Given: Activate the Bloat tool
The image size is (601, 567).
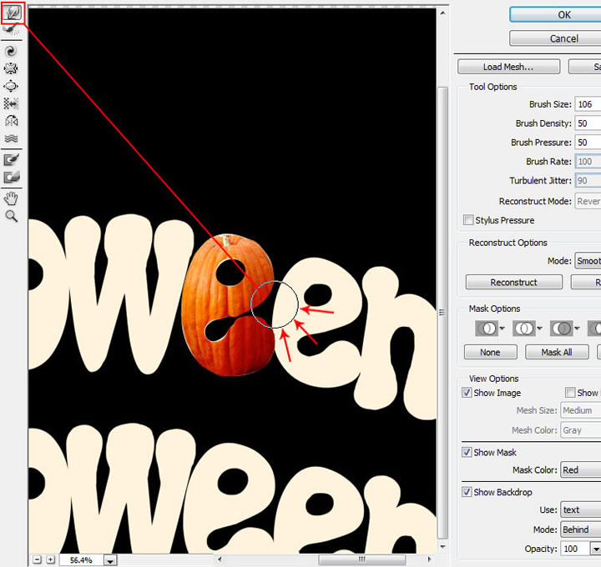Looking at the screenshot, I should coord(12,86).
